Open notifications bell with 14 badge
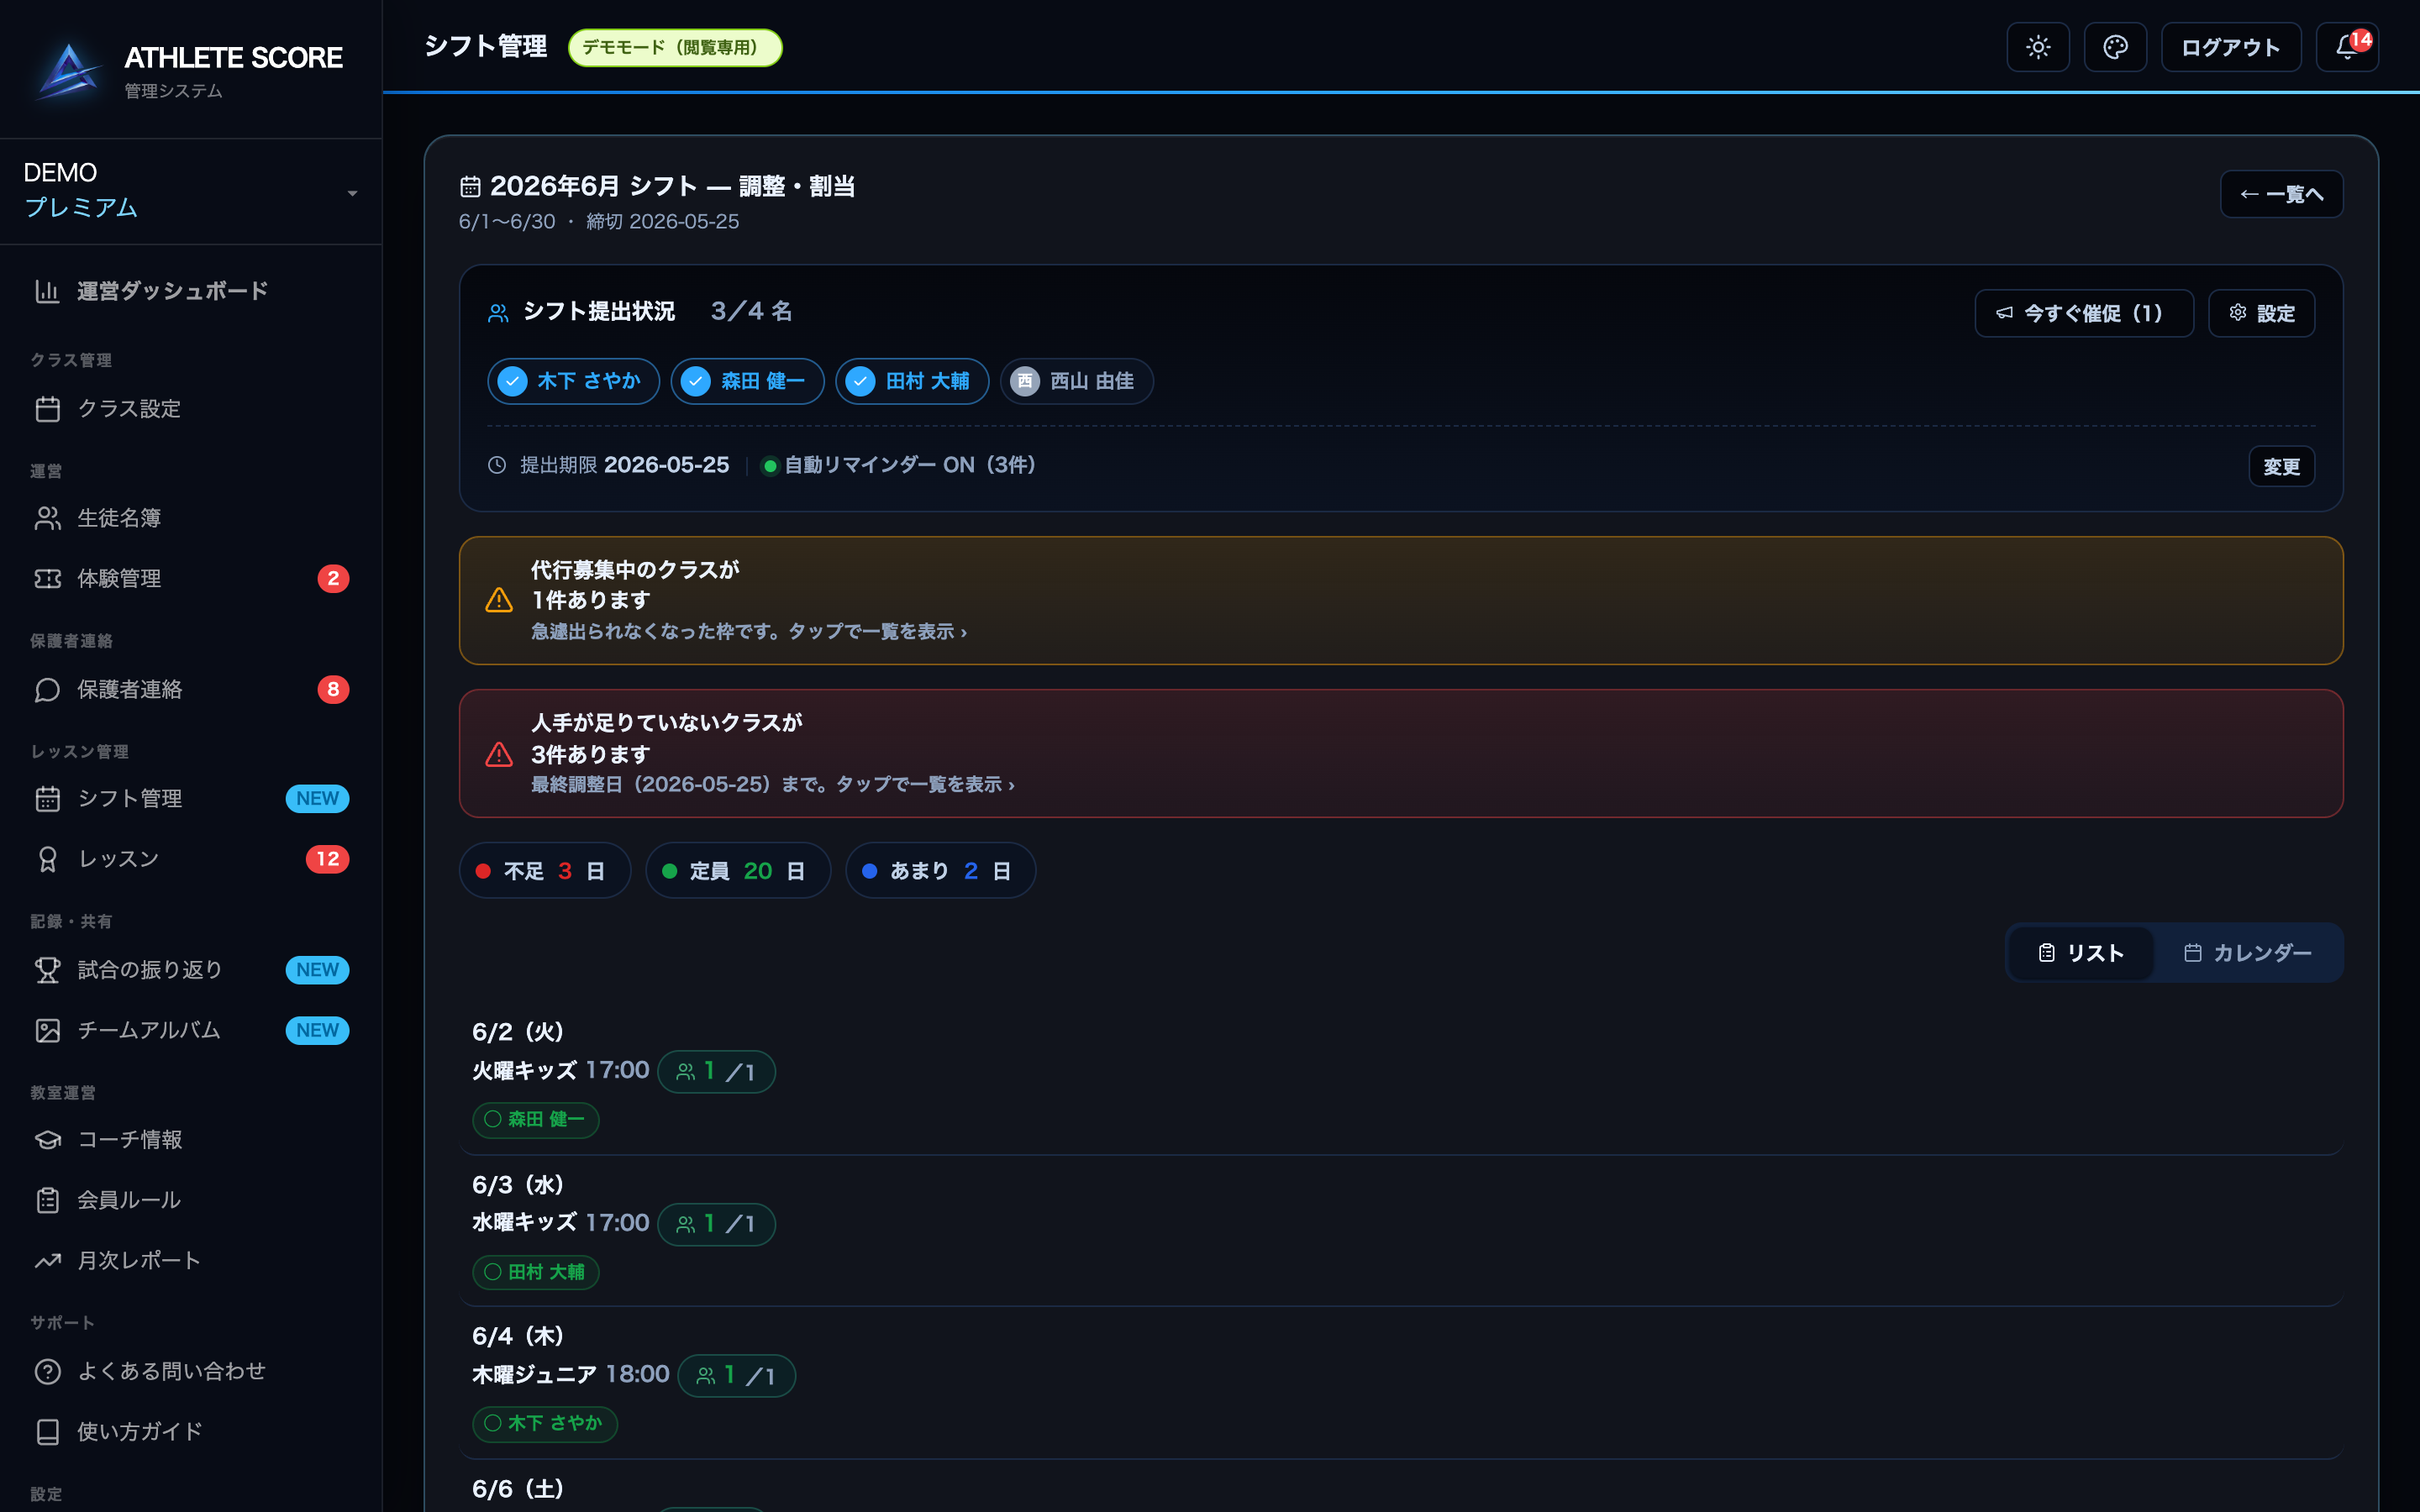 click(2347, 47)
